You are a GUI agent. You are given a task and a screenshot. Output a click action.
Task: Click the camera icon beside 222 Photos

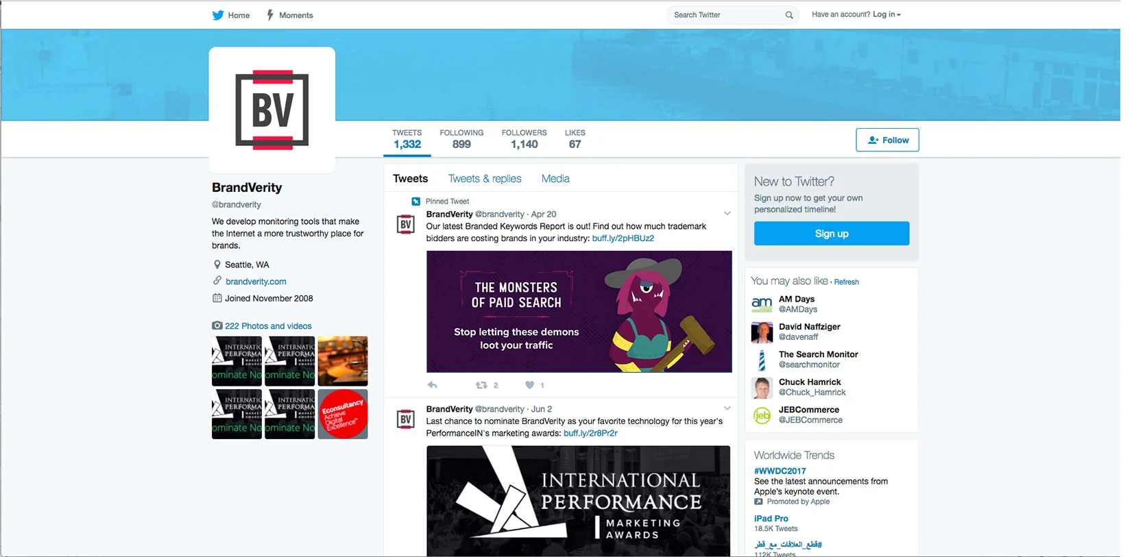[x=217, y=326]
